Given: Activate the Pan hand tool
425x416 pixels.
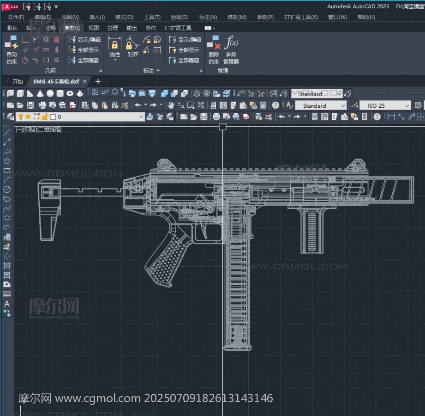Looking at the screenshot, I should coord(171,105).
